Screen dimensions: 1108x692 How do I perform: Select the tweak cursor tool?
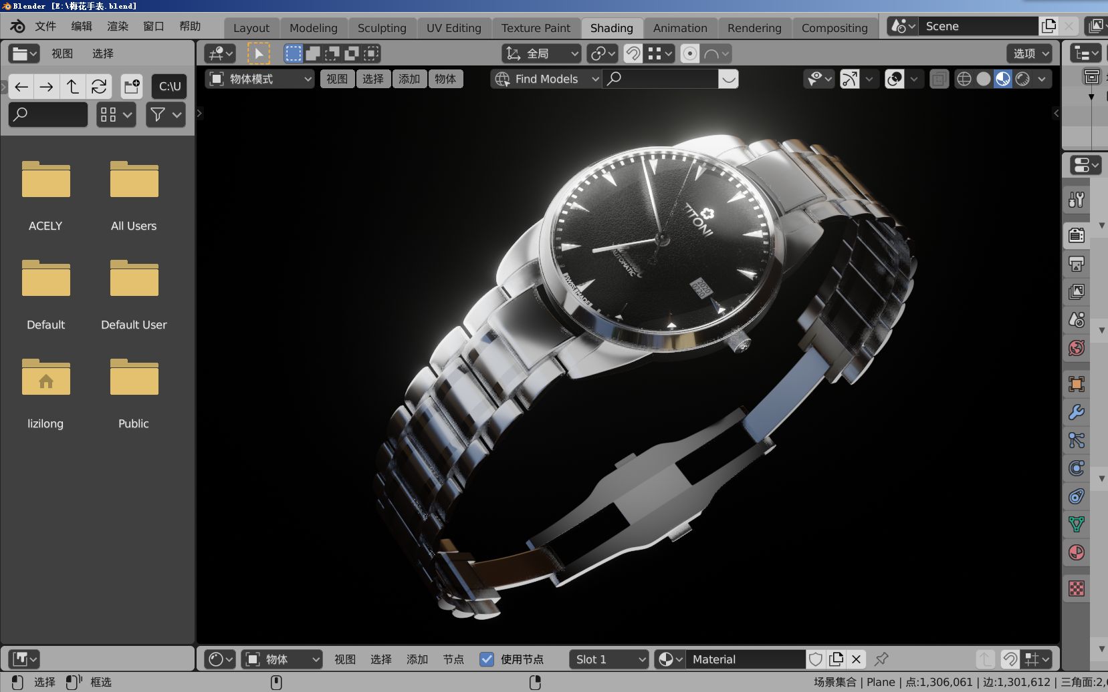click(x=259, y=53)
